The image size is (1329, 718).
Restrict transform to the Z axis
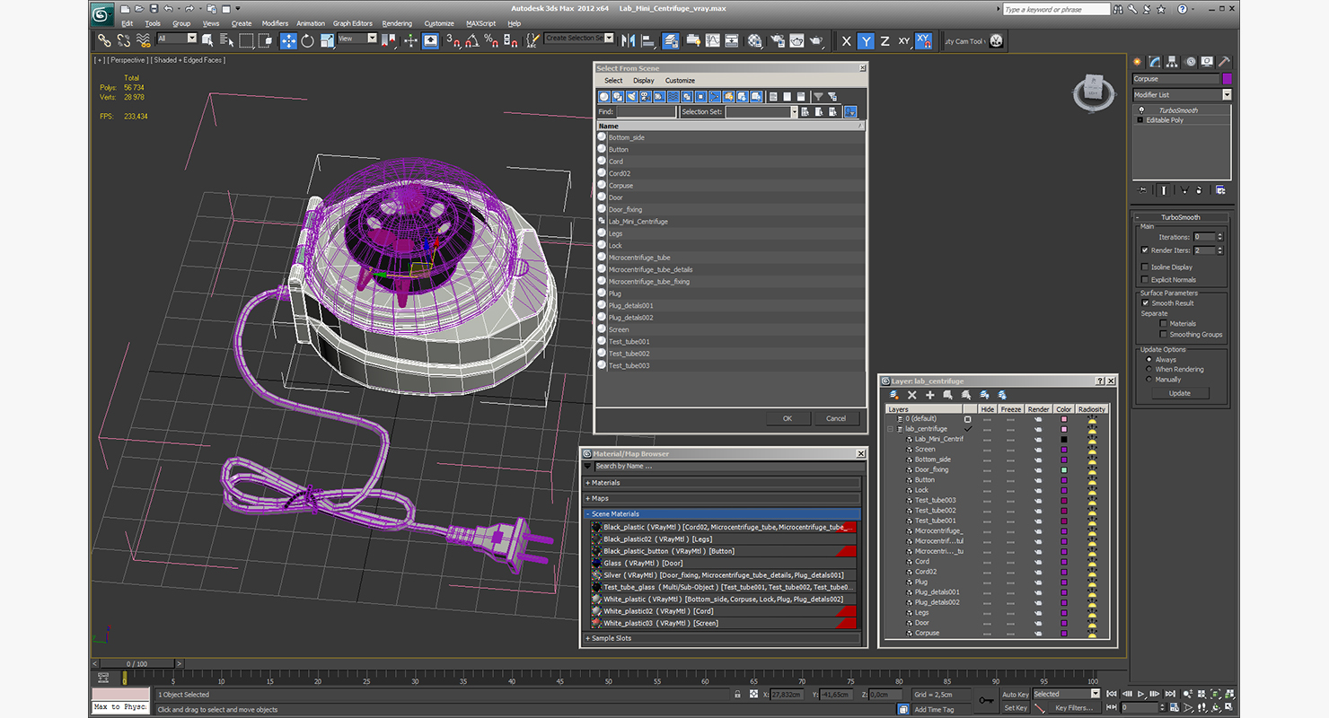(x=885, y=40)
